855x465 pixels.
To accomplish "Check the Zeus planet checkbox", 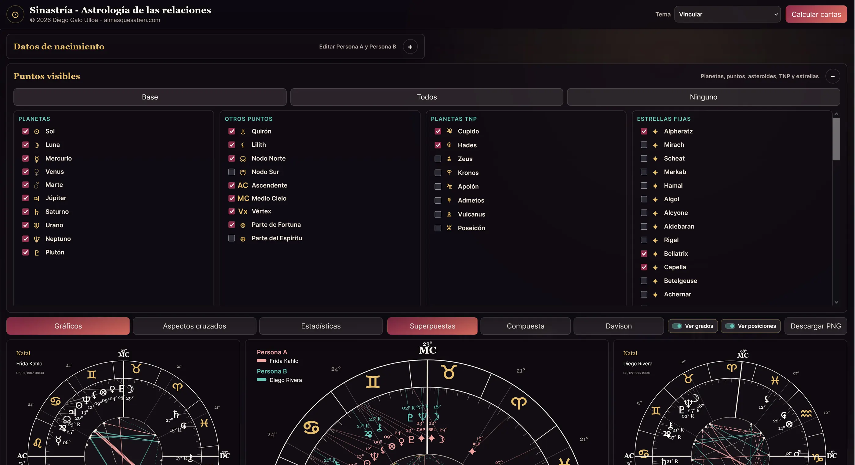I will coord(438,159).
